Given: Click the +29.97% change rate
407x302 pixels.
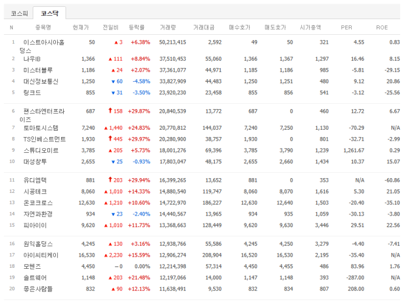Looking at the screenshot, I should (139, 139).
